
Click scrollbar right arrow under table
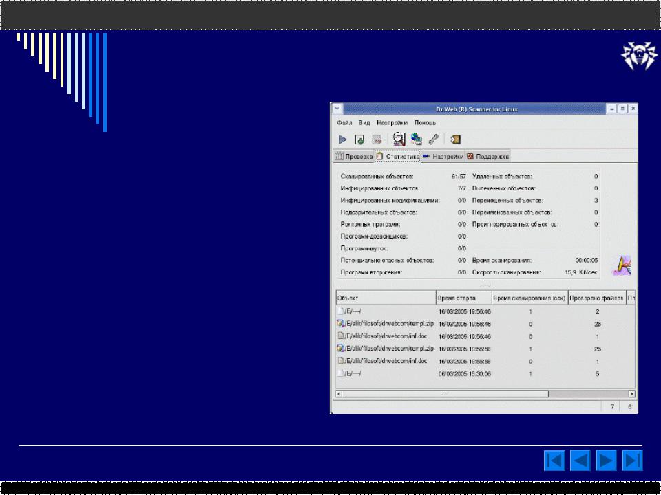pos(631,393)
